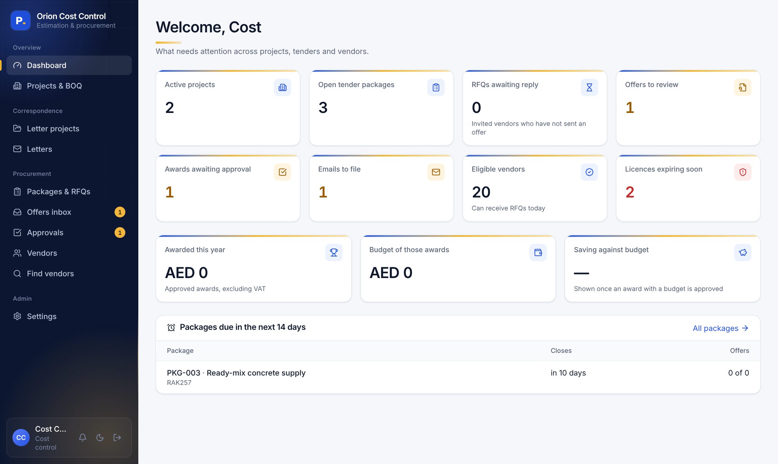Click the Awarded this year trophy icon
778x464 pixels.
pos(334,253)
